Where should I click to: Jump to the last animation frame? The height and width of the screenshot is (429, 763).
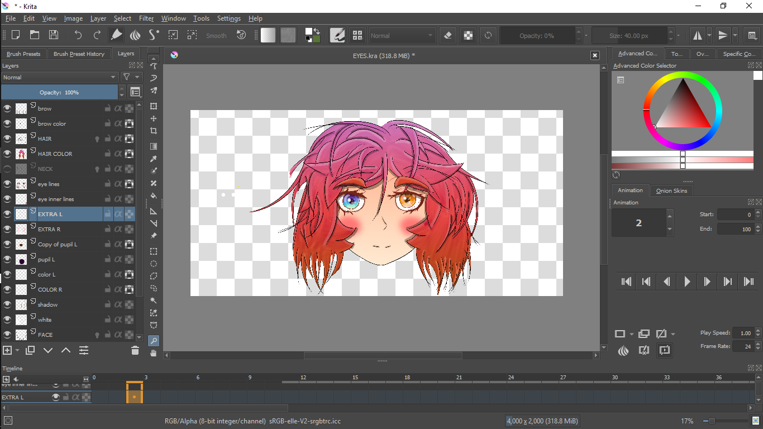pos(749,282)
